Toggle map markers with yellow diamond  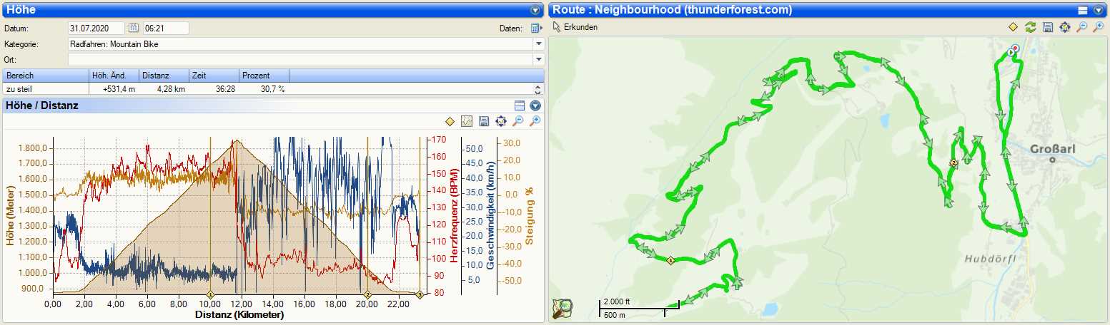coord(1013,27)
